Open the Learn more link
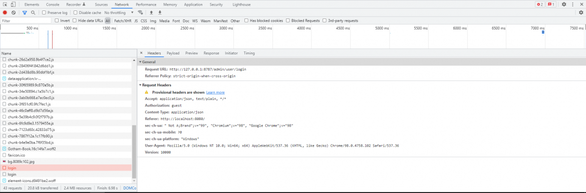The width and height of the screenshot is (586, 193). pyautogui.click(x=215, y=92)
